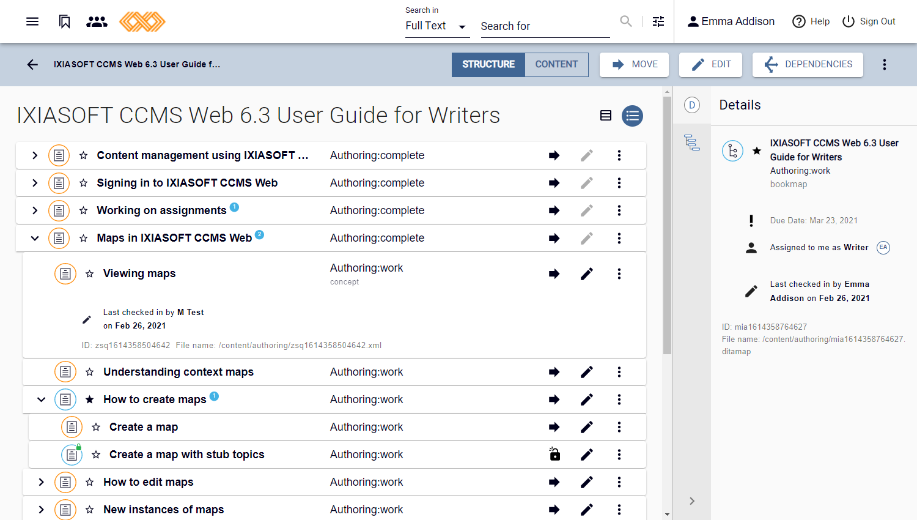Open kebab menu for How to edit maps
Viewport: 917px width, 520px height.
click(619, 482)
